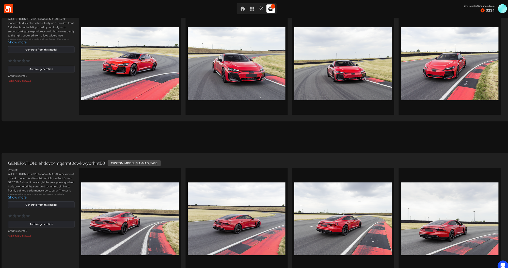Open the user profile avatar
The image size is (508, 268).
pos(502,9)
